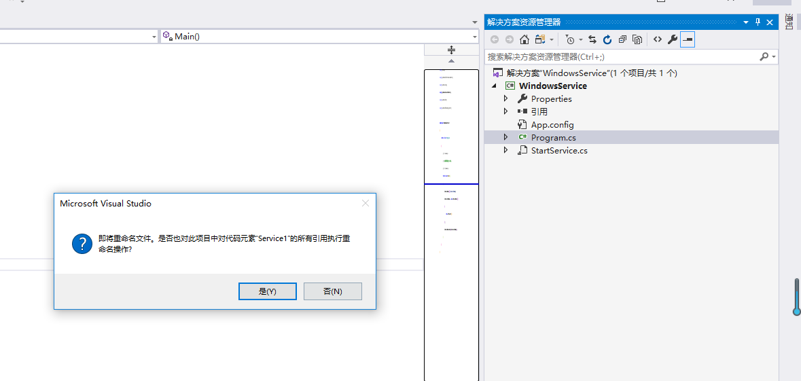This screenshot has width=801, height=381.
Task: Click the pending changes filter clock icon
Action: click(570, 39)
